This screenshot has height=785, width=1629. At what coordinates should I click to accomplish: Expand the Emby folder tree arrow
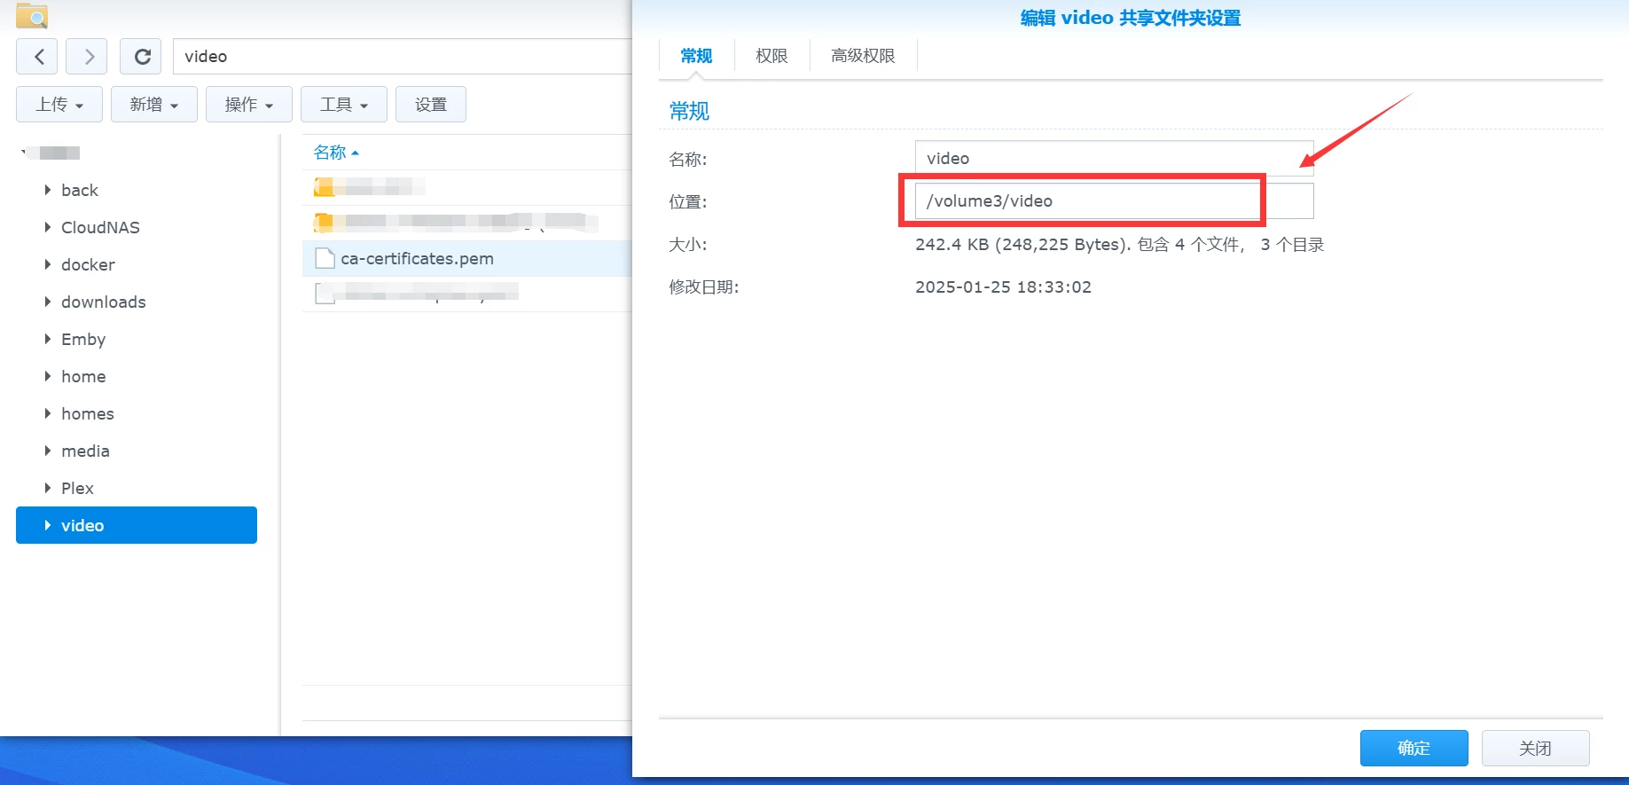tap(47, 339)
